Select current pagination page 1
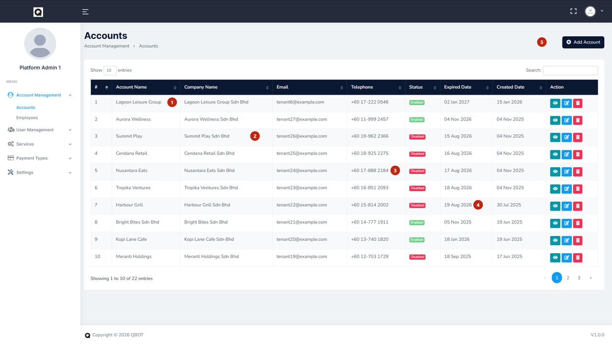Image resolution: width=612 pixels, height=344 pixels. coord(557,278)
